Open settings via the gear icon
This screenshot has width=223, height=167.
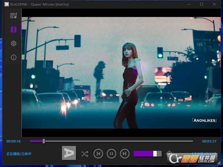click(14, 43)
